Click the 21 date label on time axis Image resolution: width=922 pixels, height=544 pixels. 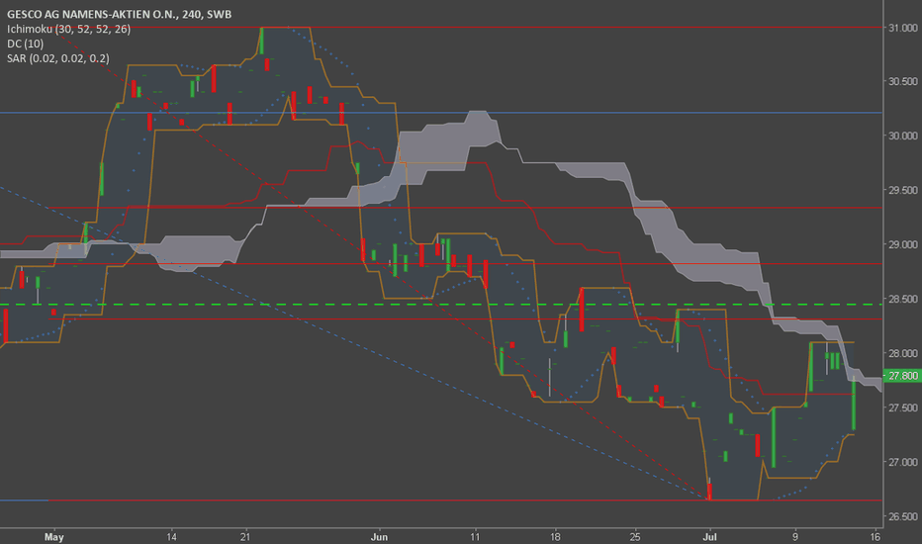tap(245, 537)
